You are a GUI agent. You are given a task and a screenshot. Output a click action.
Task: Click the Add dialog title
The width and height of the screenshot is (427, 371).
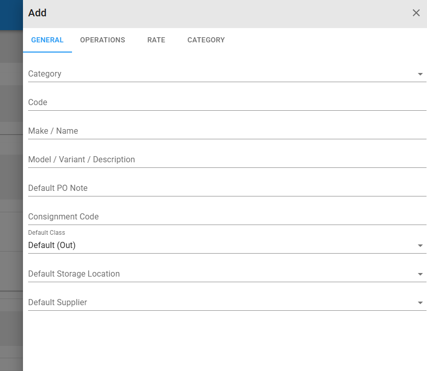coord(37,13)
